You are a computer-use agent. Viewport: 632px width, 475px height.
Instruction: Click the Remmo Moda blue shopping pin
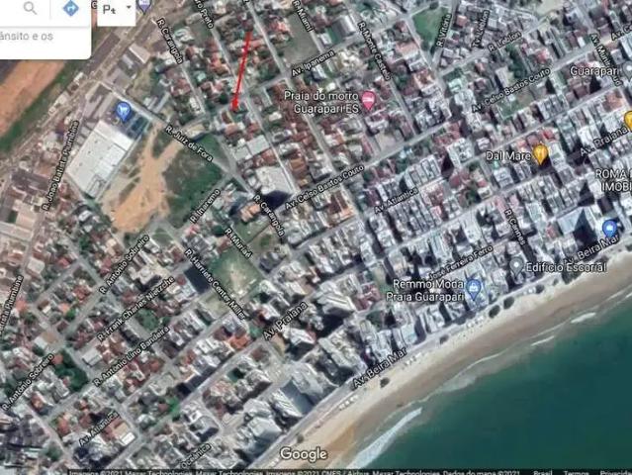pos(473,289)
